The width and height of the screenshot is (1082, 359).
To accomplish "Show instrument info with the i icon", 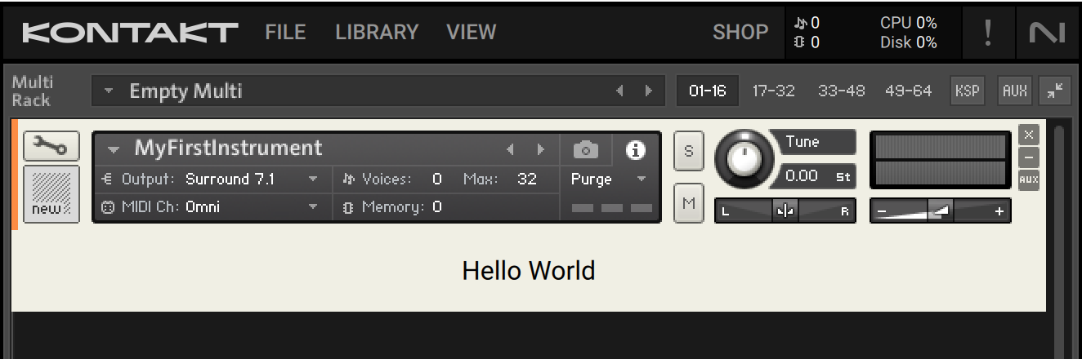I will (x=636, y=150).
